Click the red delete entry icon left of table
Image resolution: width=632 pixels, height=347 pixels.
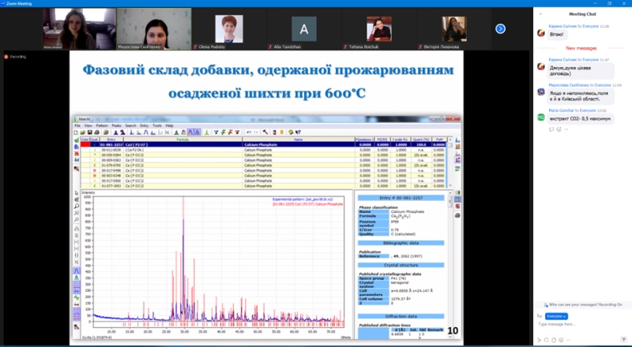(77, 153)
